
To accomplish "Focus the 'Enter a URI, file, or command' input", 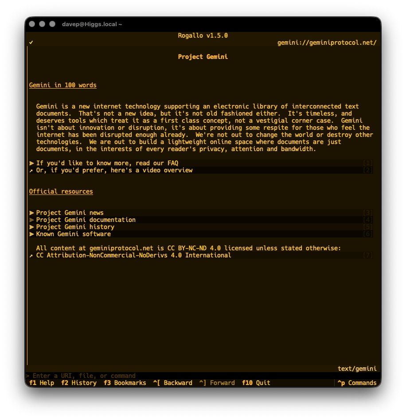I will 204,376.
